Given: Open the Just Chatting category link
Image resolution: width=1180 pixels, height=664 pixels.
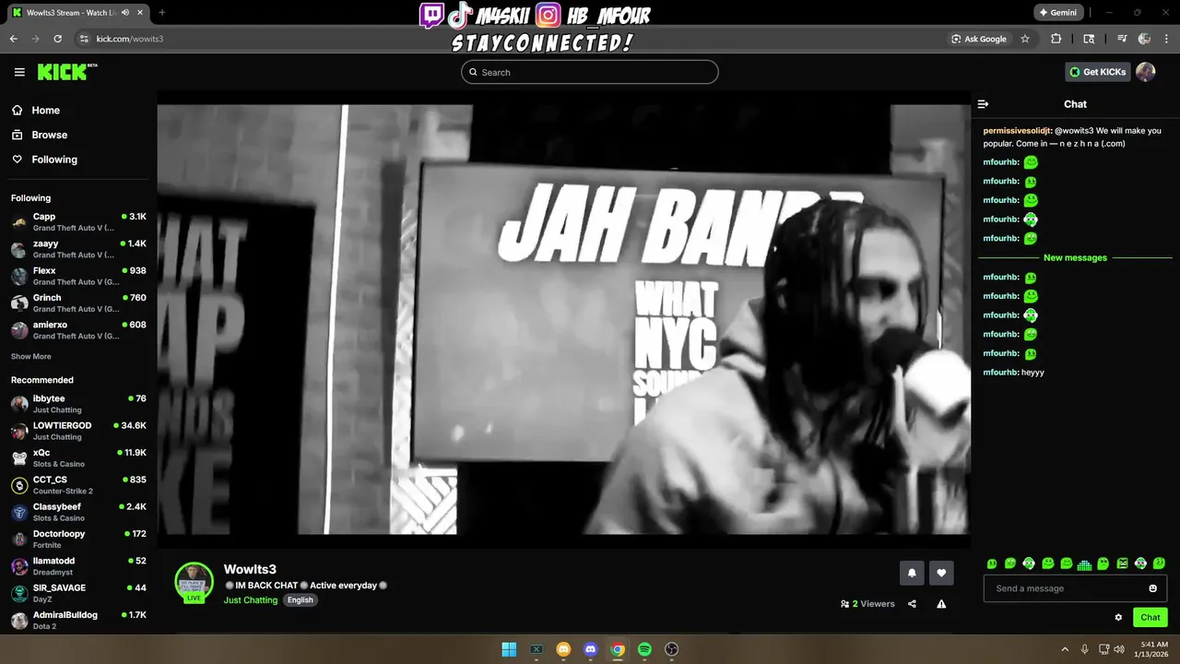Looking at the screenshot, I should click(x=251, y=599).
